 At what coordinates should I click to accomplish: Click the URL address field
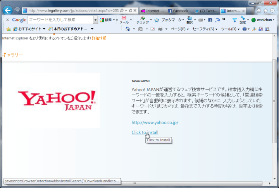(x=74, y=11)
